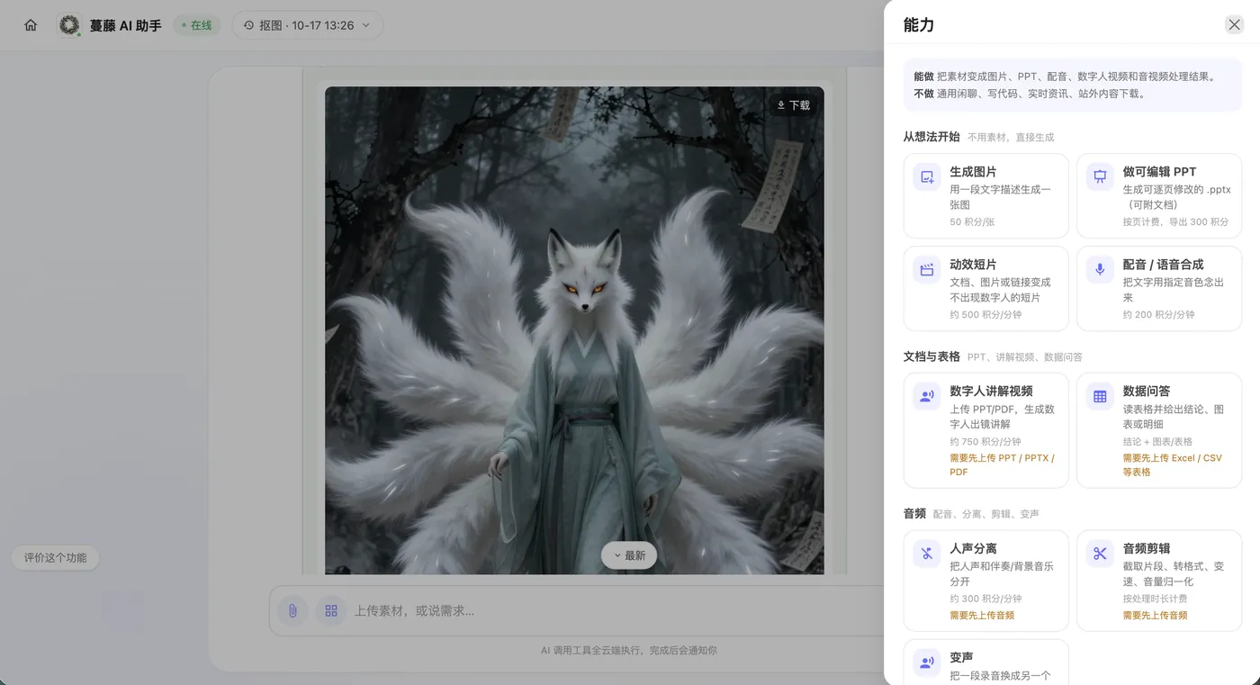The image size is (1260, 685).
Task: Open the 抠图 · 10-17 13:26 history dropdown
Action: point(308,25)
